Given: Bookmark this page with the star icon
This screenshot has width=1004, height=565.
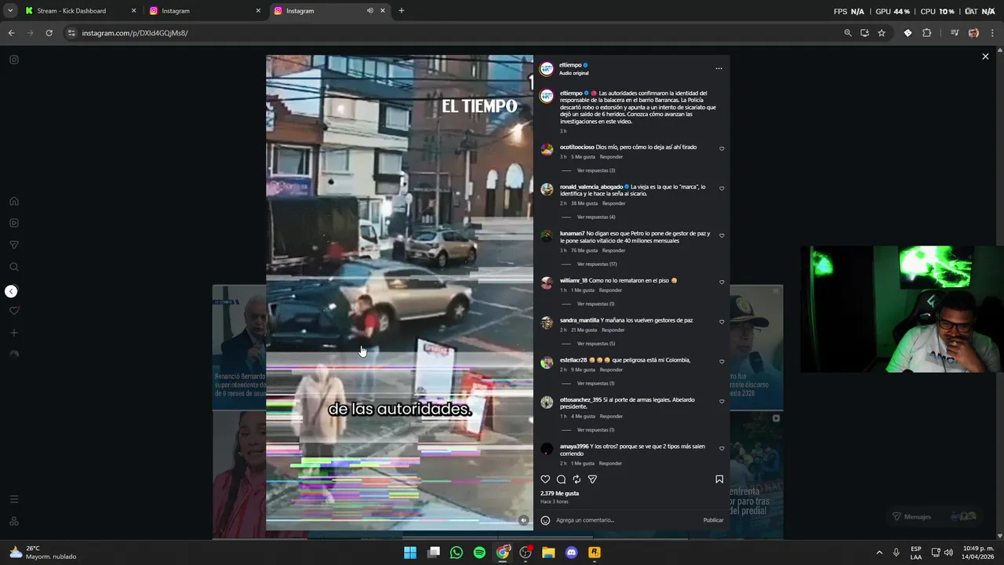Looking at the screenshot, I should (882, 33).
